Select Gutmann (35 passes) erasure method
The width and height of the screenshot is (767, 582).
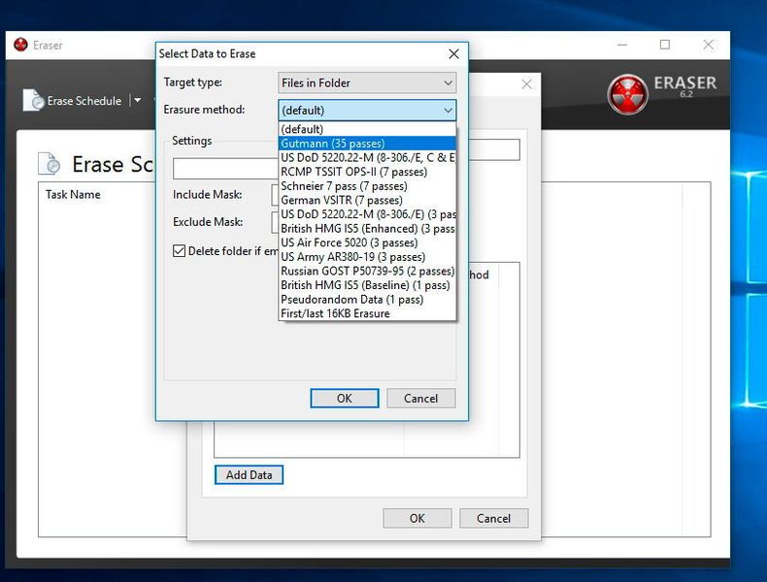[x=367, y=144]
